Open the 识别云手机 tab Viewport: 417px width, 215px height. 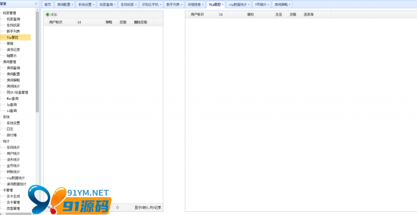150,4
